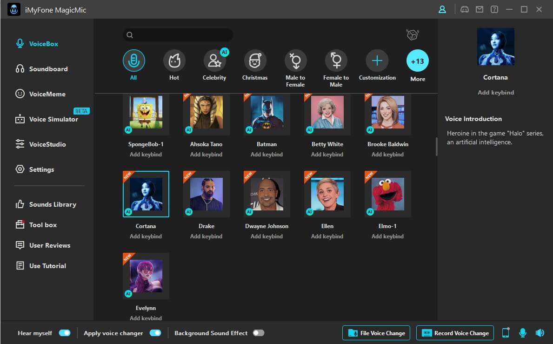Open the Sounds Library
This screenshot has height=344, width=553.
[x=46, y=204]
